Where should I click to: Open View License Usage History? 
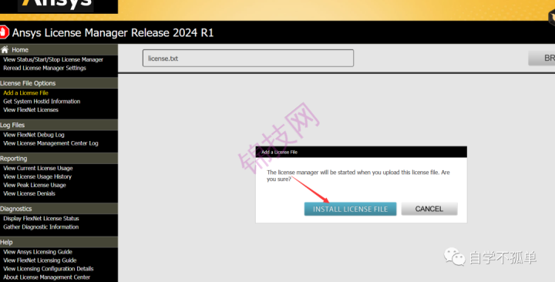pos(37,176)
